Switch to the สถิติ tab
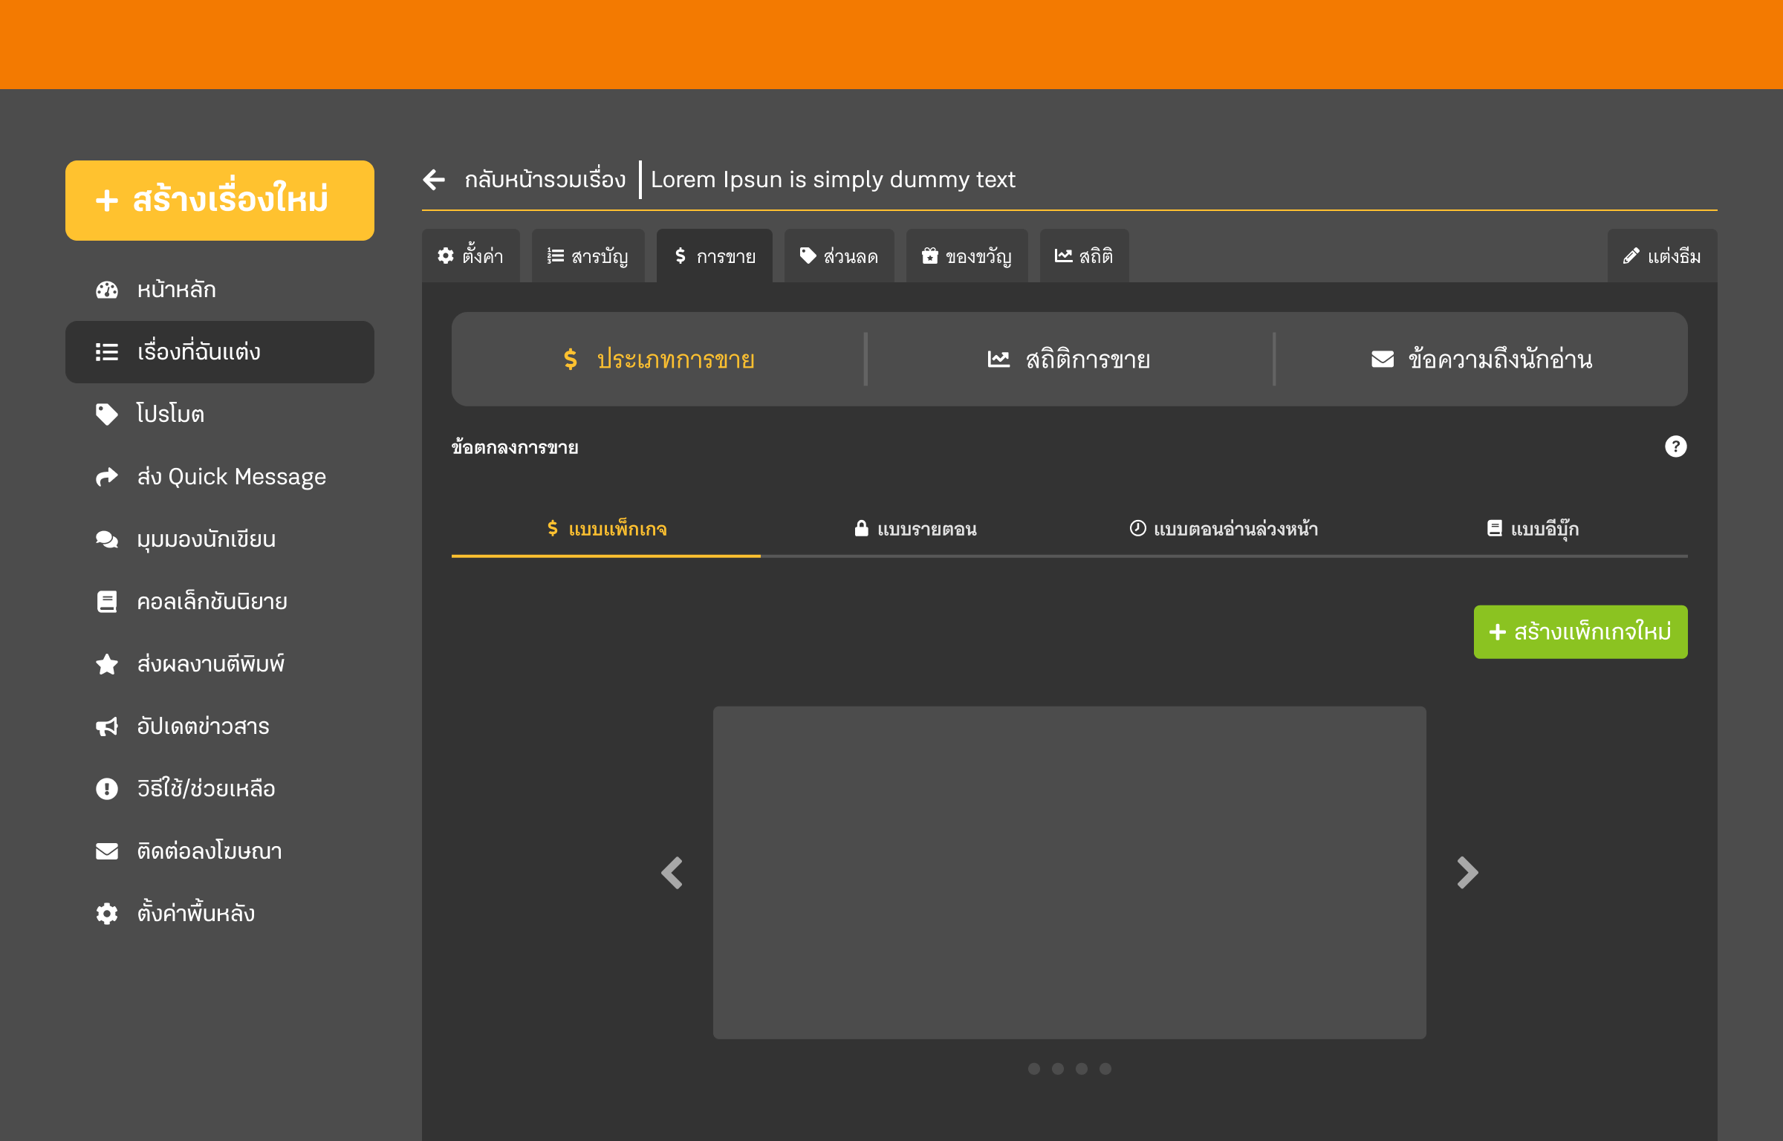The image size is (1783, 1141). [1085, 256]
